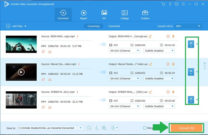View source info for IRON-MAN file
208x135 pixels.
(78, 36)
